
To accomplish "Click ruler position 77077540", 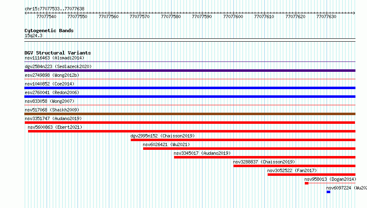I will [46, 17].
